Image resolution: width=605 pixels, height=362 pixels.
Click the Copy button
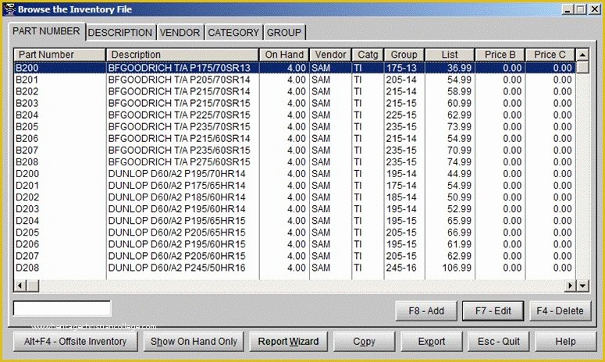click(364, 342)
